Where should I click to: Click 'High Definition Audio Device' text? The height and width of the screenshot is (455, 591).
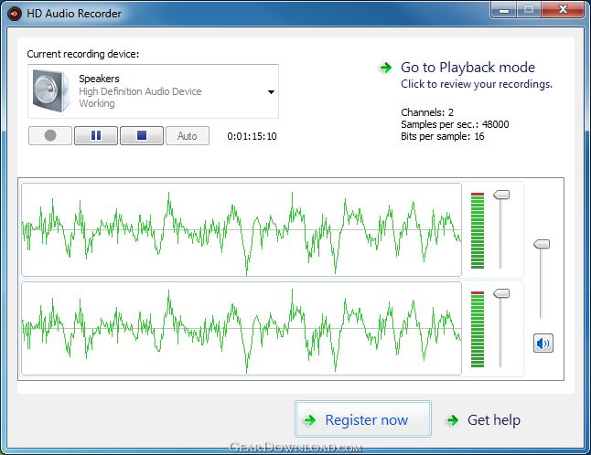pyautogui.click(x=140, y=91)
